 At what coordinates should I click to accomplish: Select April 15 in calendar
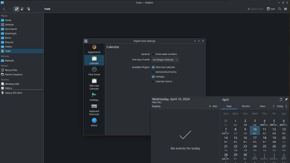pos(236,139)
